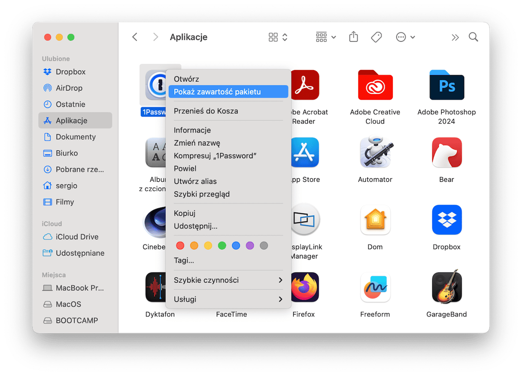Open AirDrop in the sidebar
The height and width of the screenshot is (376, 522).
pyautogui.click(x=75, y=88)
